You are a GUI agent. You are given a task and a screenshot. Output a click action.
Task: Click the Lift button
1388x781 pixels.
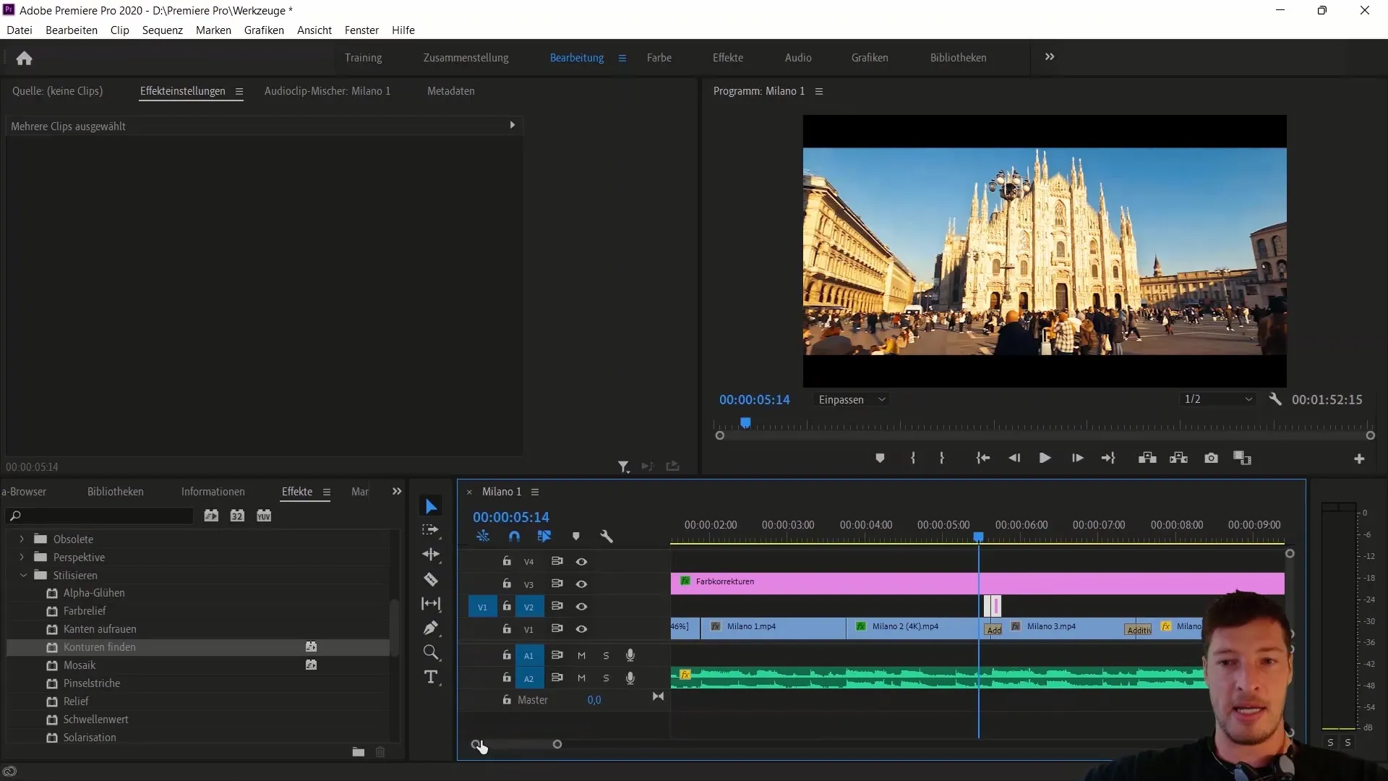point(1147,458)
